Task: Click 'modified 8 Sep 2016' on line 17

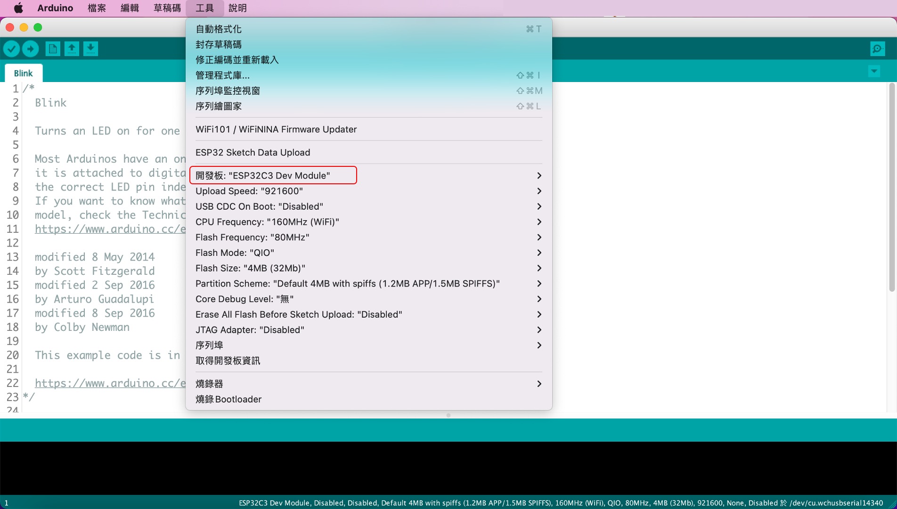Action: pos(95,313)
